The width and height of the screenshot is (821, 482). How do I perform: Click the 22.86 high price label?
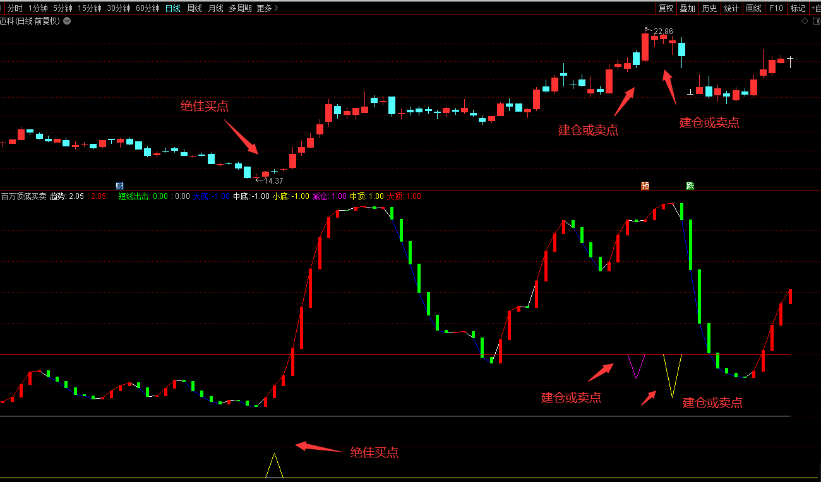click(x=663, y=31)
